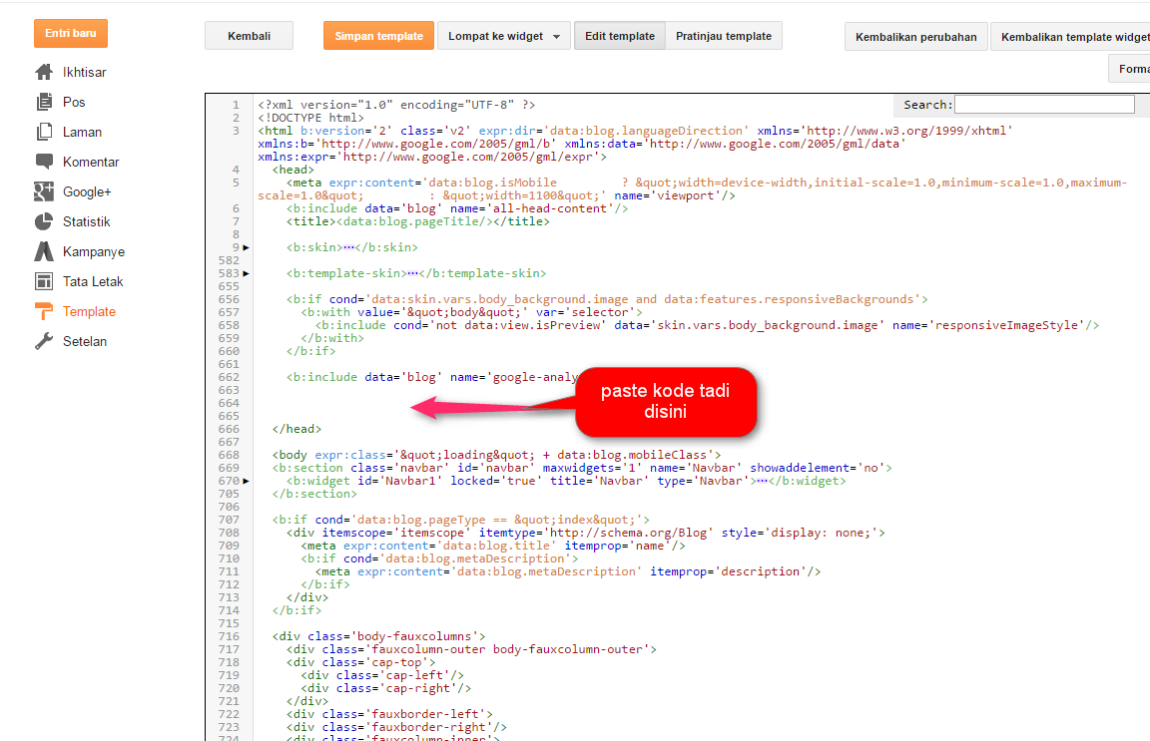Viewport: 1150px width, 741px height.
Task: Click the div class='body-fauxcolumns' line
Action: (x=378, y=636)
